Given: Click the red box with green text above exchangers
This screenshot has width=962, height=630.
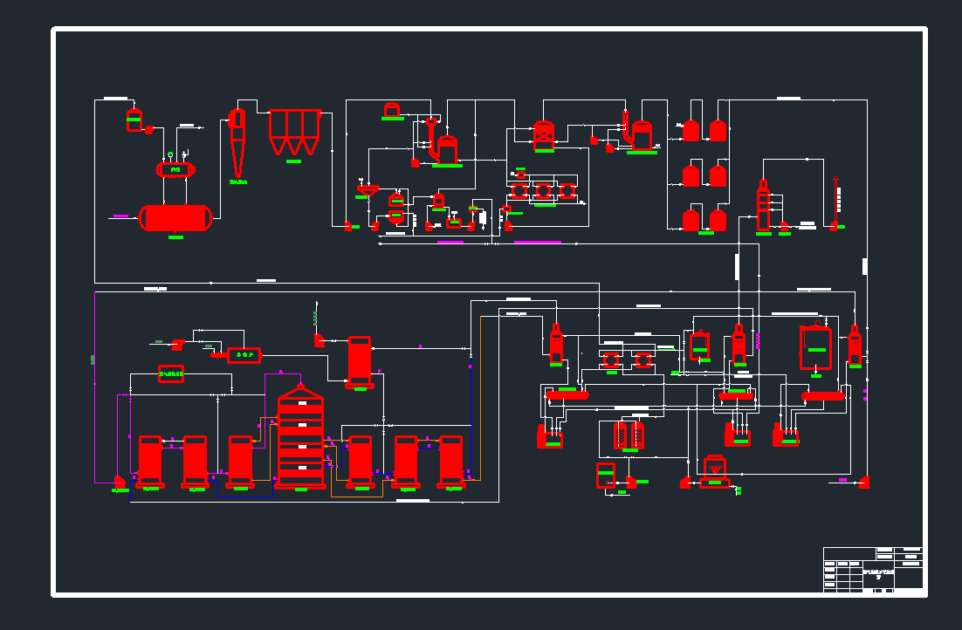Looking at the screenshot, I should [171, 373].
